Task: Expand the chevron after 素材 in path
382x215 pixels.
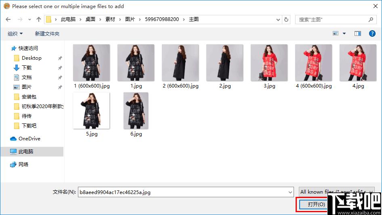Action: point(120,19)
